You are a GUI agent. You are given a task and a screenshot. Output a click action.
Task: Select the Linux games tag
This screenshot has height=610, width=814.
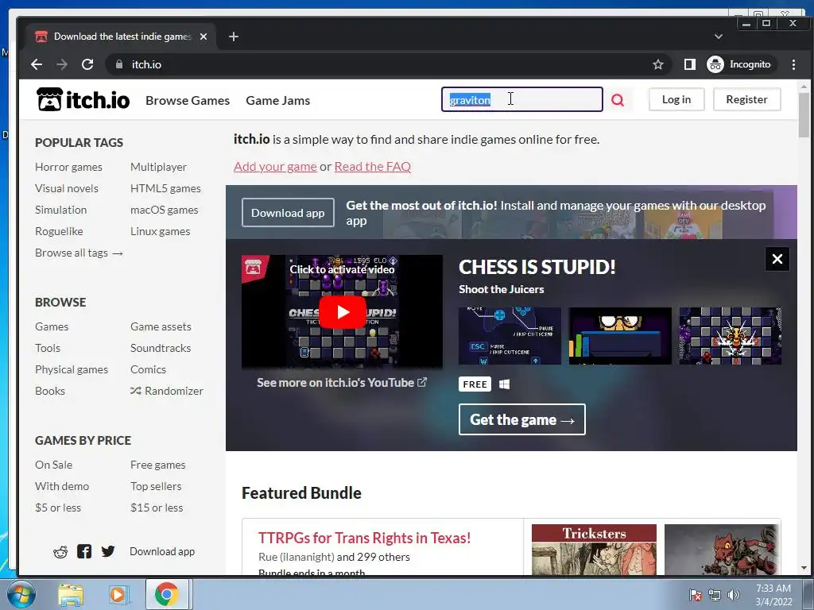click(x=160, y=231)
